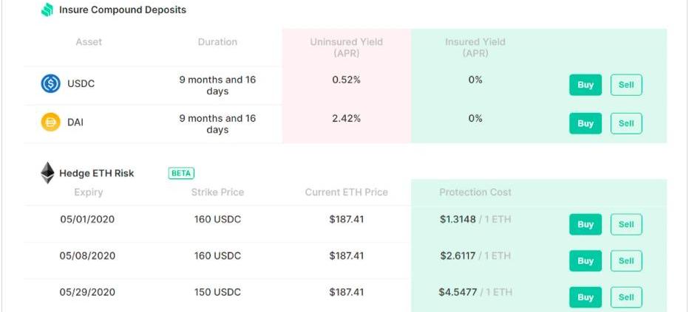Buy ETH protection expiring 05/01/2020
Viewport: 689px width, 312px height.
pos(586,224)
